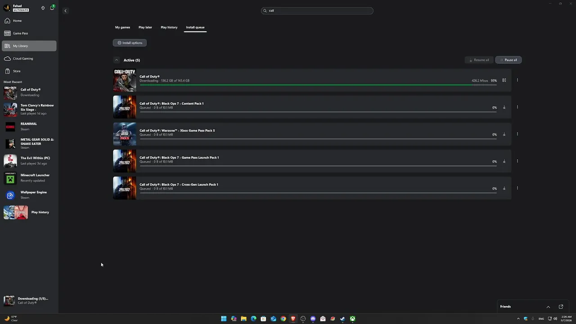This screenshot has height=324, width=576.
Task: Open Wallpaper Engine in sidebar
Action: tap(29, 195)
